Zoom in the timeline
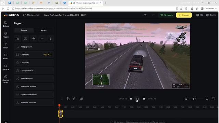 click(x=207, y=99)
